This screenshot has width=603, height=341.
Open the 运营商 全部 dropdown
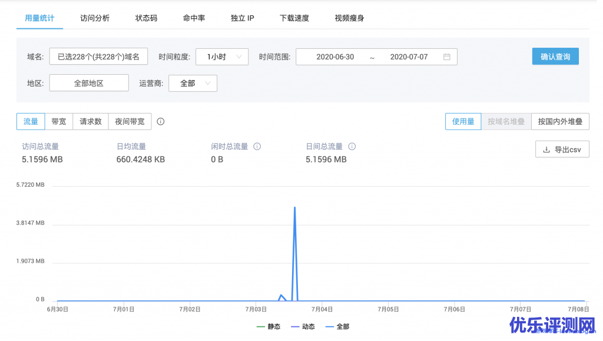click(193, 84)
